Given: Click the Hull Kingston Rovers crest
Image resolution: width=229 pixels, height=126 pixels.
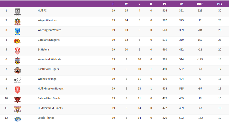Looking at the screenshot, I should click(17, 90).
